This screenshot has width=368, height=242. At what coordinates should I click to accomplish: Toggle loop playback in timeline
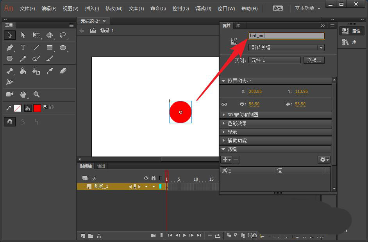[218, 235]
